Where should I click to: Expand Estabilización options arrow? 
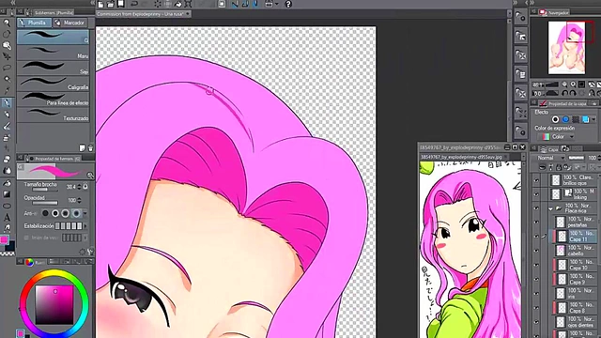(x=85, y=226)
